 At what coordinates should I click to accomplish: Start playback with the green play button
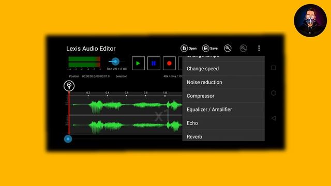point(138,63)
